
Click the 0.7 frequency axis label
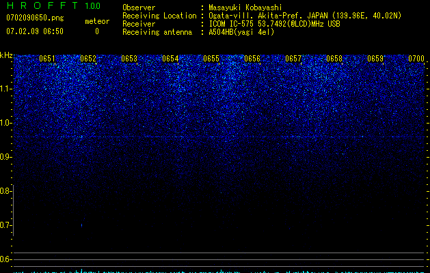(5, 225)
